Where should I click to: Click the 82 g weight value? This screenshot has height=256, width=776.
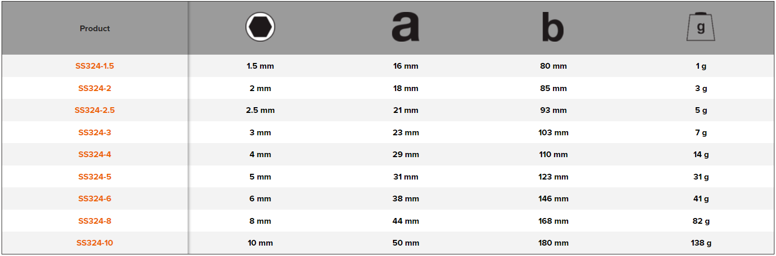[x=701, y=221]
